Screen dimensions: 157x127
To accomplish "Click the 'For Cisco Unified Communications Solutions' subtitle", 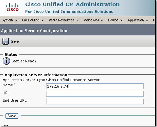I will pyautogui.click(x=69, y=11).
